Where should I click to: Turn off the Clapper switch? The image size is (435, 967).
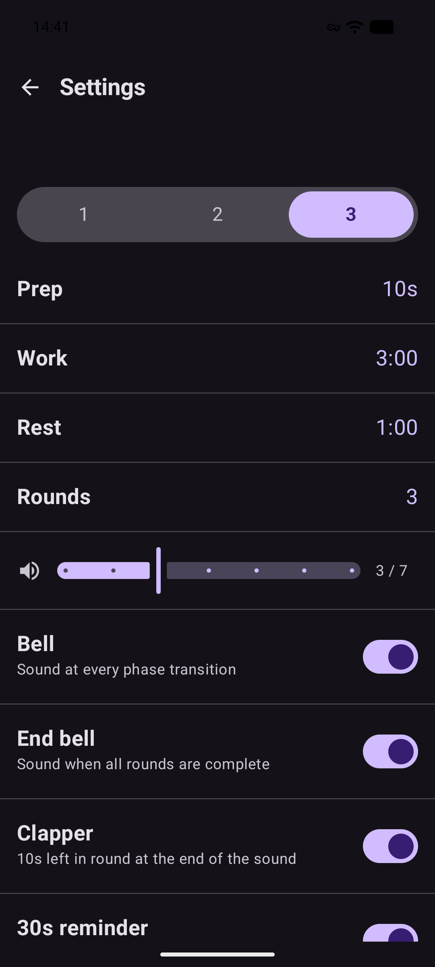390,846
